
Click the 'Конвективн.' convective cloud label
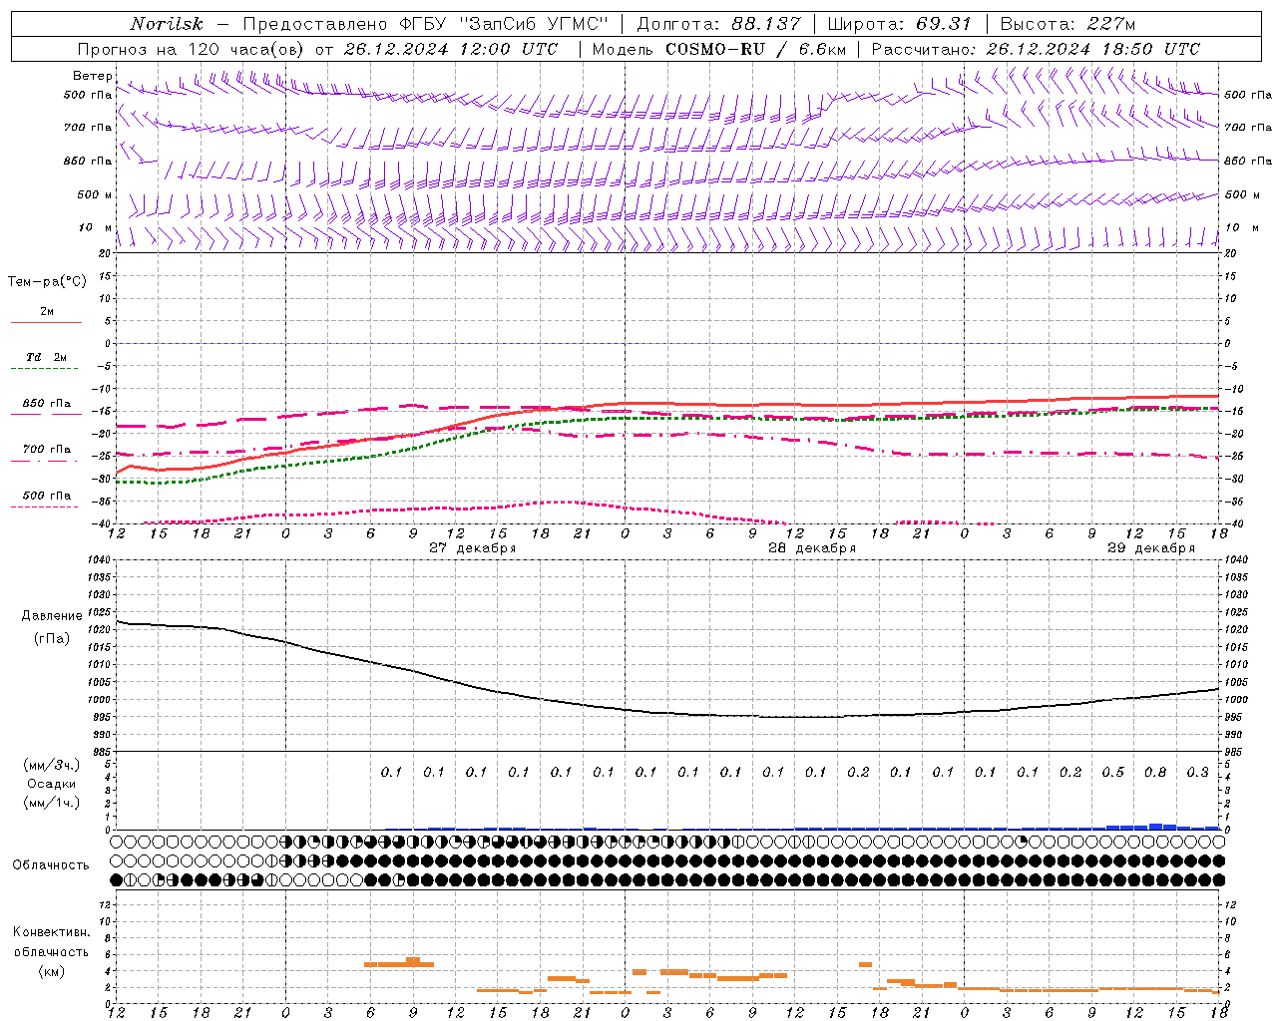pos(52,932)
